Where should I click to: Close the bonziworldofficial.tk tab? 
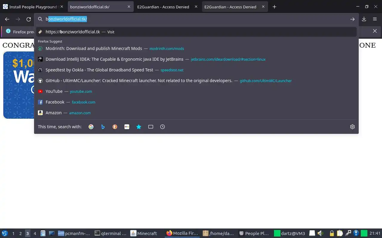pyautogui.click(x=129, y=7)
